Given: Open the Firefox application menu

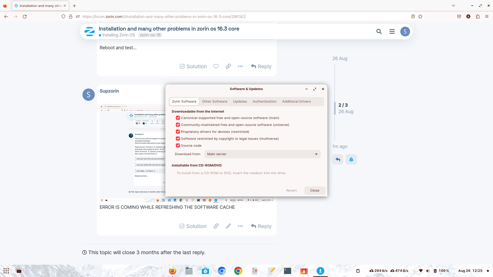Looking at the screenshot, I should [x=487, y=17].
